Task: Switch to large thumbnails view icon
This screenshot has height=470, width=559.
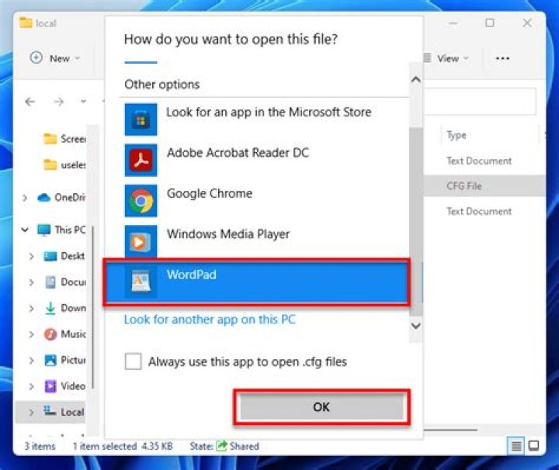Action: (x=533, y=446)
